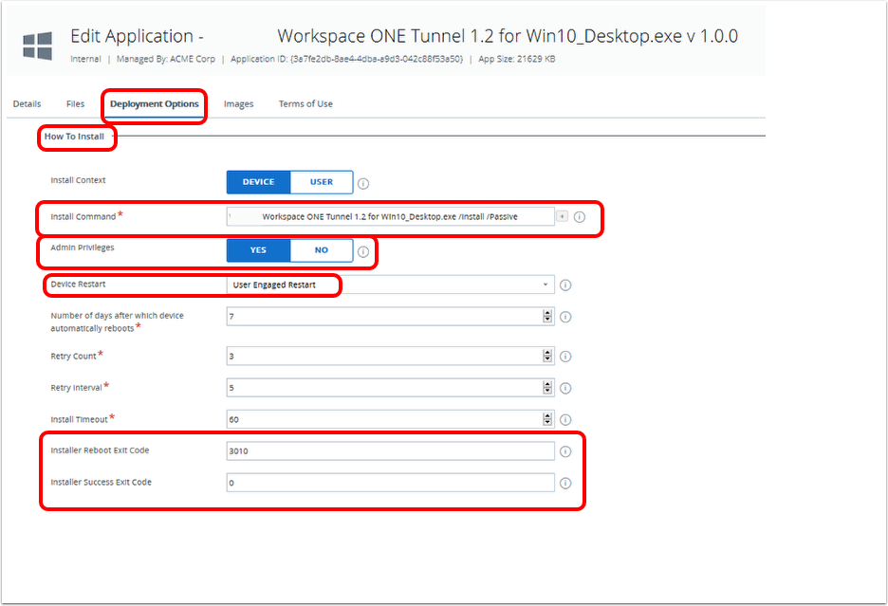Click info icon for Installer Reboot Exit Code
Screen dimensions: 888x606
click(x=565, y=451)
